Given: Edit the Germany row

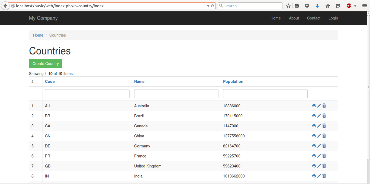Looking at the screenshot, I should (x=319, y=146).
